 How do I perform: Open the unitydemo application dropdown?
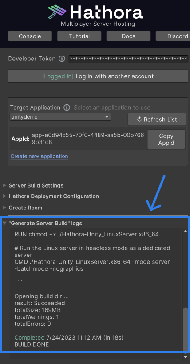(x=60, y=117)
